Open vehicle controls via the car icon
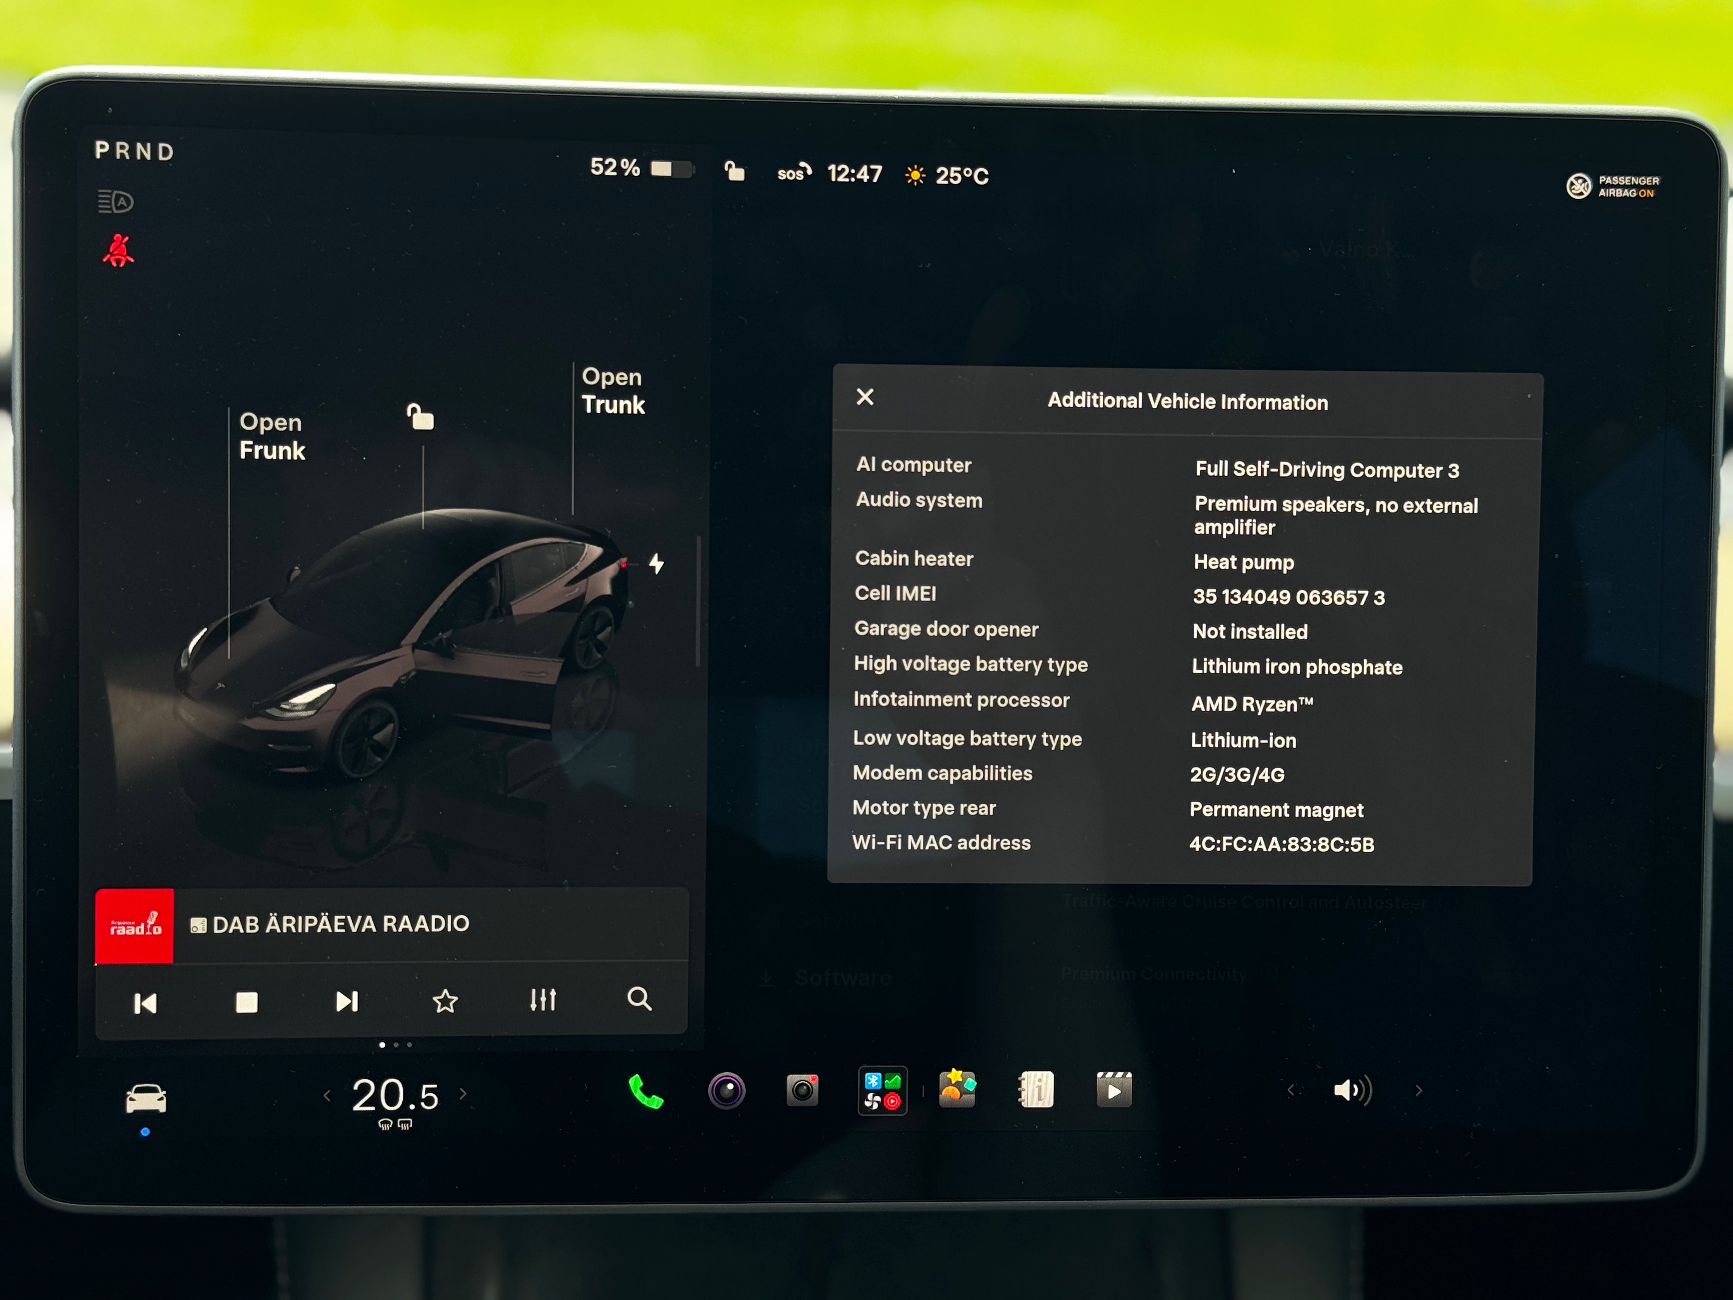The height and width of the screenshot is (1300, 1733). point(146,1099)
